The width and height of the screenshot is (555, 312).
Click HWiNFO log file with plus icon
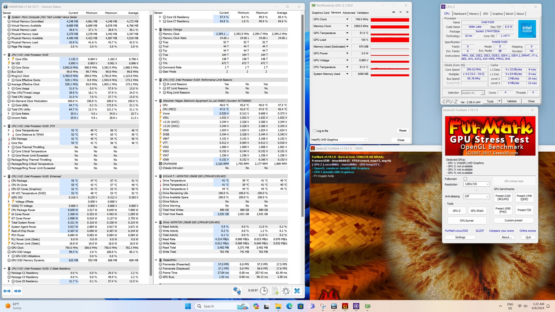click(x=275, y=291)
